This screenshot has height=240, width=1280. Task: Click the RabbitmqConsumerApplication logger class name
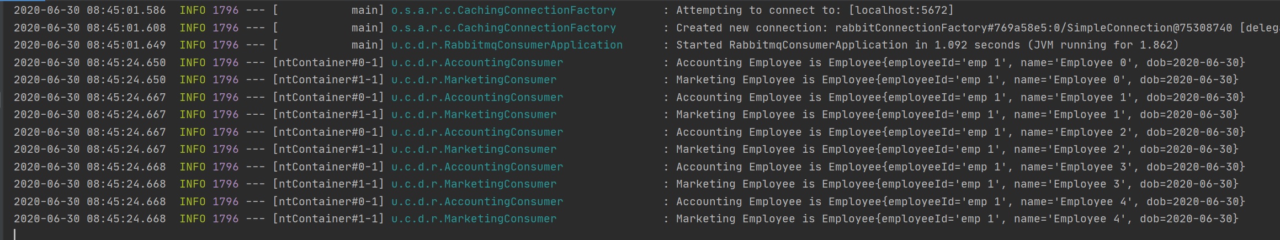507,45
